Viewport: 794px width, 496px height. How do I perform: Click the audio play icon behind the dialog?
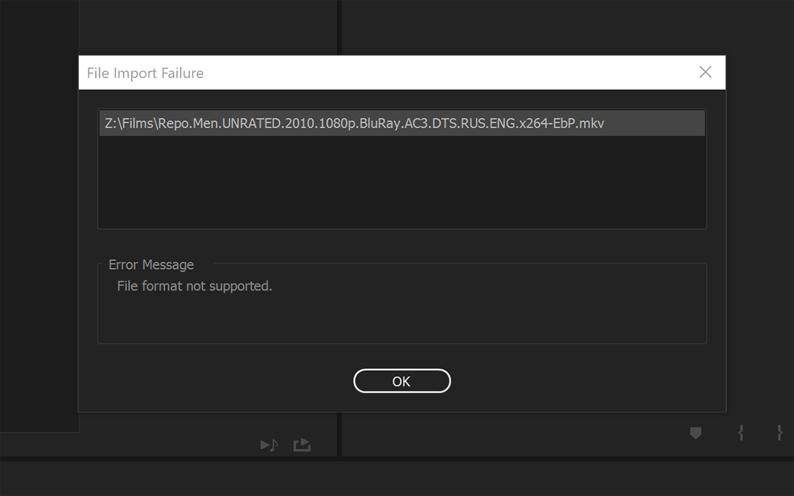[269, 445]
